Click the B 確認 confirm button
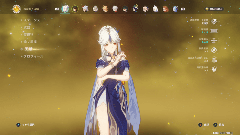The image size is (240, 135). coord(204,125)
